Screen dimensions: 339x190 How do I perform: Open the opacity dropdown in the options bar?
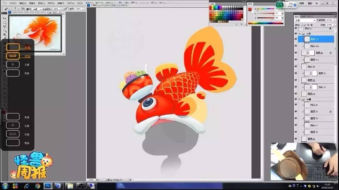(61, 9)
